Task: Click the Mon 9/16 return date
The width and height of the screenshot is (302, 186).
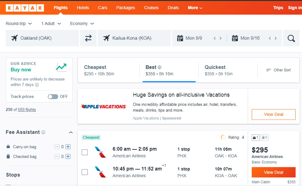Action: pyautogui.click(x=250, y=38)
